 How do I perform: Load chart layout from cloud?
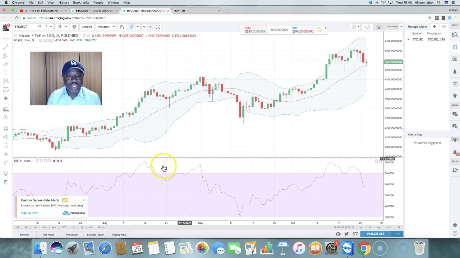pos(367,27)
